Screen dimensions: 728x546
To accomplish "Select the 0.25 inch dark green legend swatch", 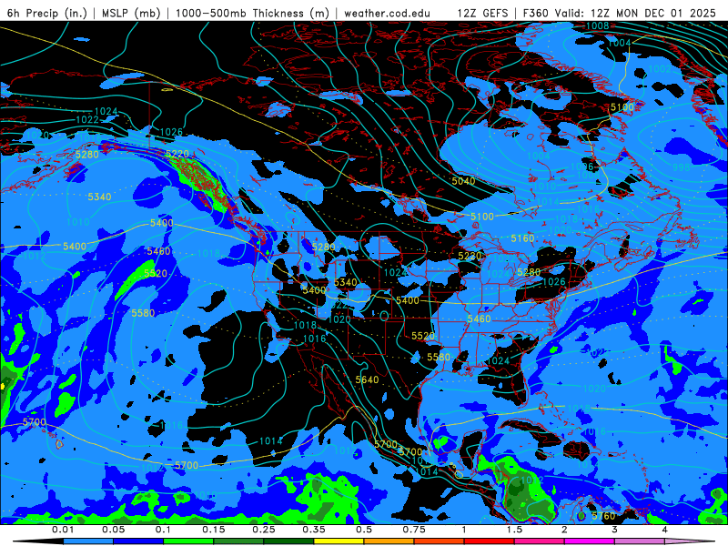I will [x=288, y=541].
